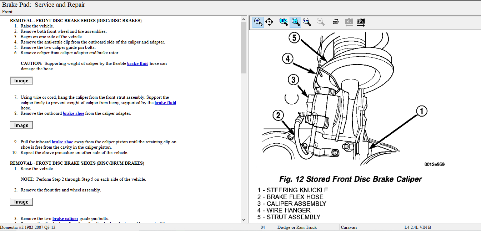The image size is (481, 231).
Task: Go to previous image camera icon
Action: (x=349, y=22)
